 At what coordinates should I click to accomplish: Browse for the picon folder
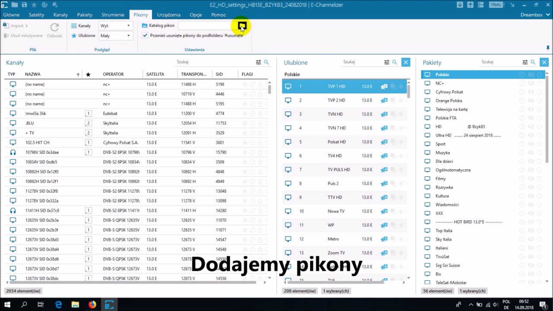click(242, 25)
